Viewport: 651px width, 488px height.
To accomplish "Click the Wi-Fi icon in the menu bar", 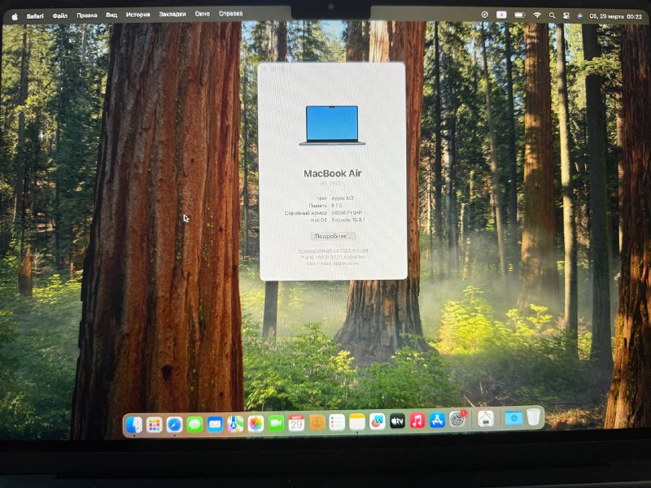I will pyautogui.click(x=537, y=15).
